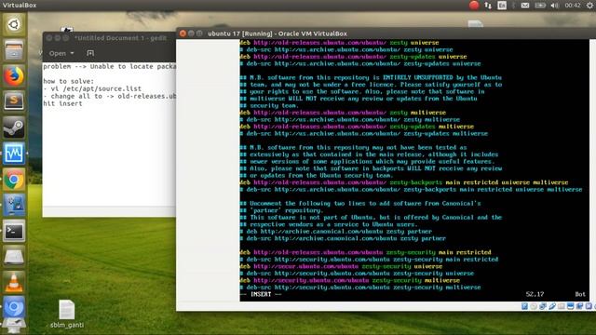Click the 'hit insert' line in gedit
The image size is (596, 335).
point(62,103)
